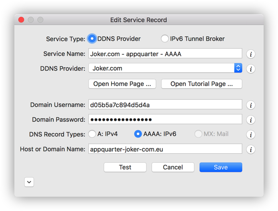The image size is (278, 211).
Task: Click the Host or Domain Name field
Action: 165,149
